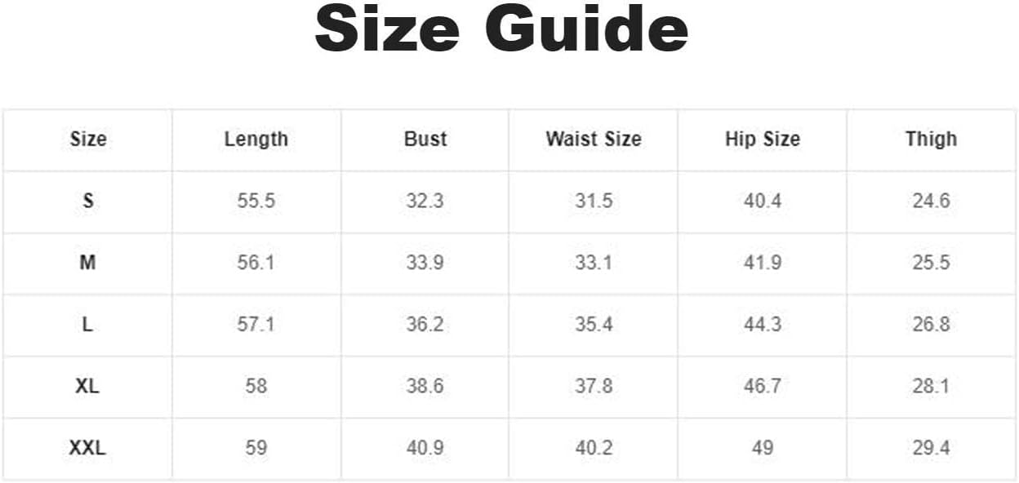1019x483 pixels.
Task: Click the 46.7 hip value for XL
Action: pos(763,386)
